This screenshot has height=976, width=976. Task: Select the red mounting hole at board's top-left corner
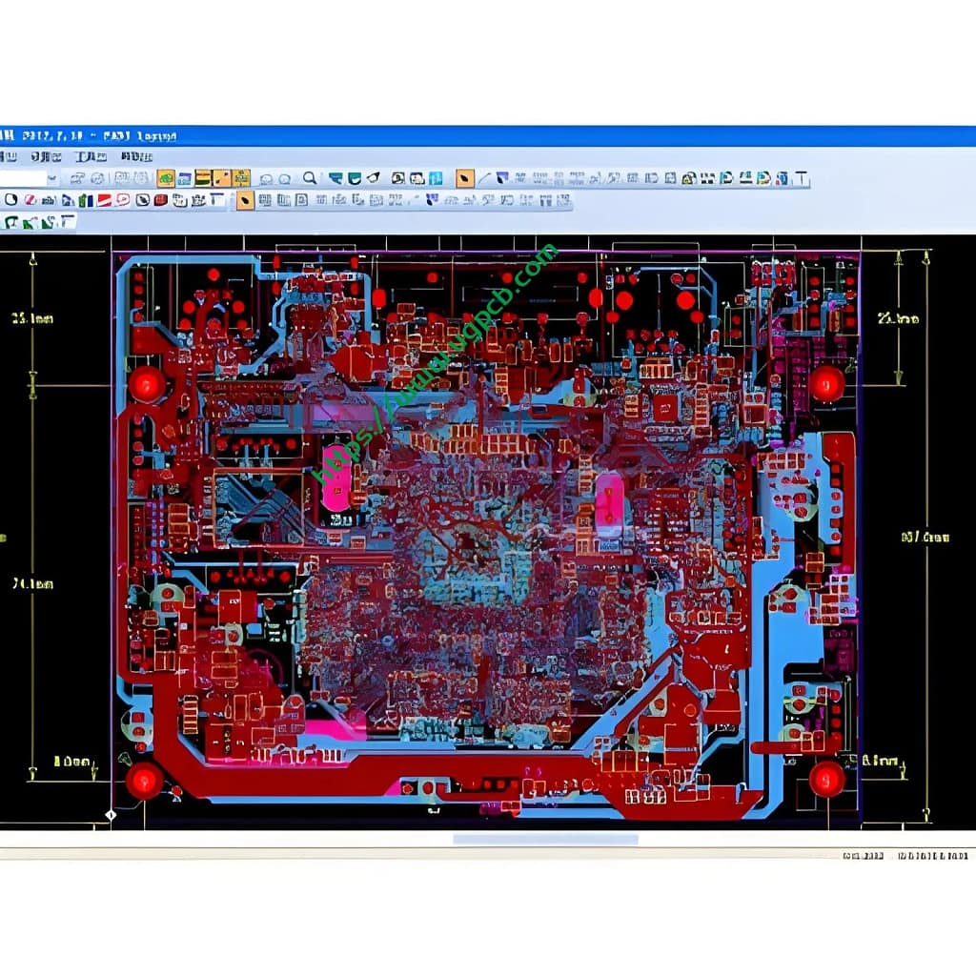point(147,384)
